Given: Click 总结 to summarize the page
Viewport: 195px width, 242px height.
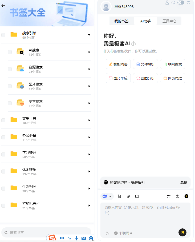Looking at the screenshot, I should 184,182.
